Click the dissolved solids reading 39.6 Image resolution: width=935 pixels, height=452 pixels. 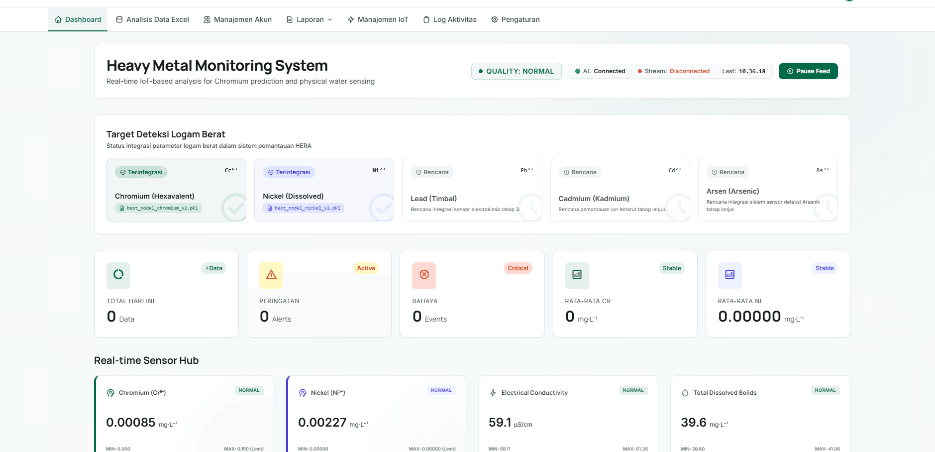coord(694,423)
